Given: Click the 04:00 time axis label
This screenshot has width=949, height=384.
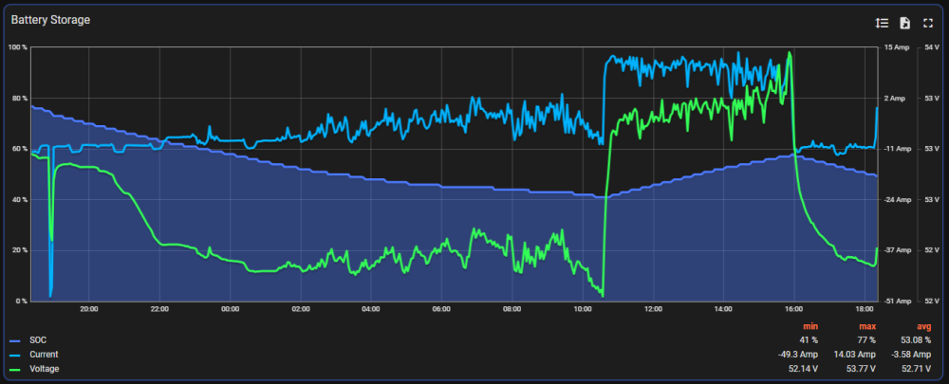Looking at the screenshot, I should [371, 308].
